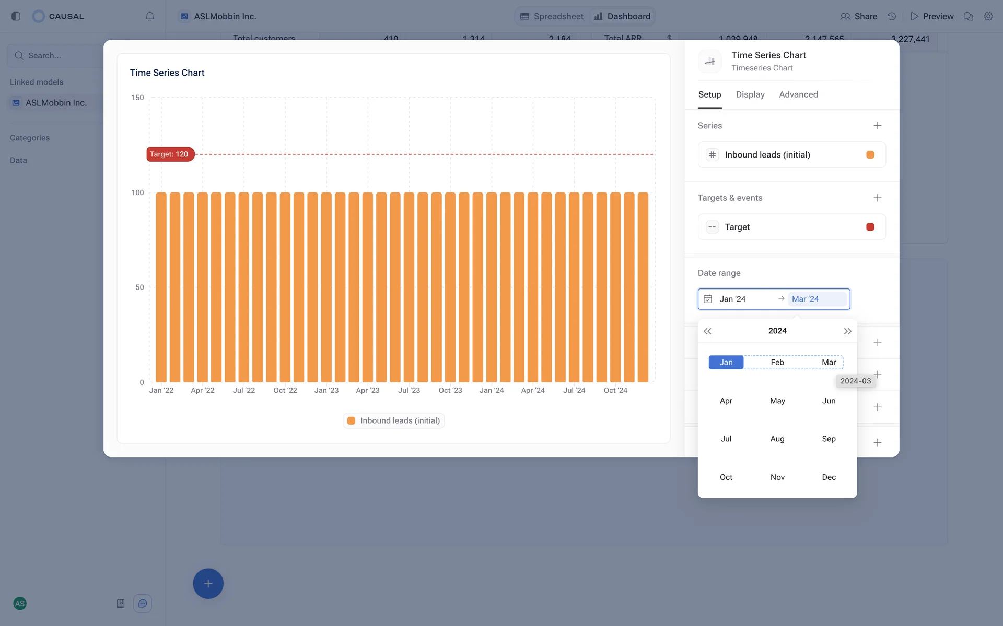The height and width of the screenshot is (626, 1003).
Task: Open settings gear icon
Action: [x=988, y=16]
